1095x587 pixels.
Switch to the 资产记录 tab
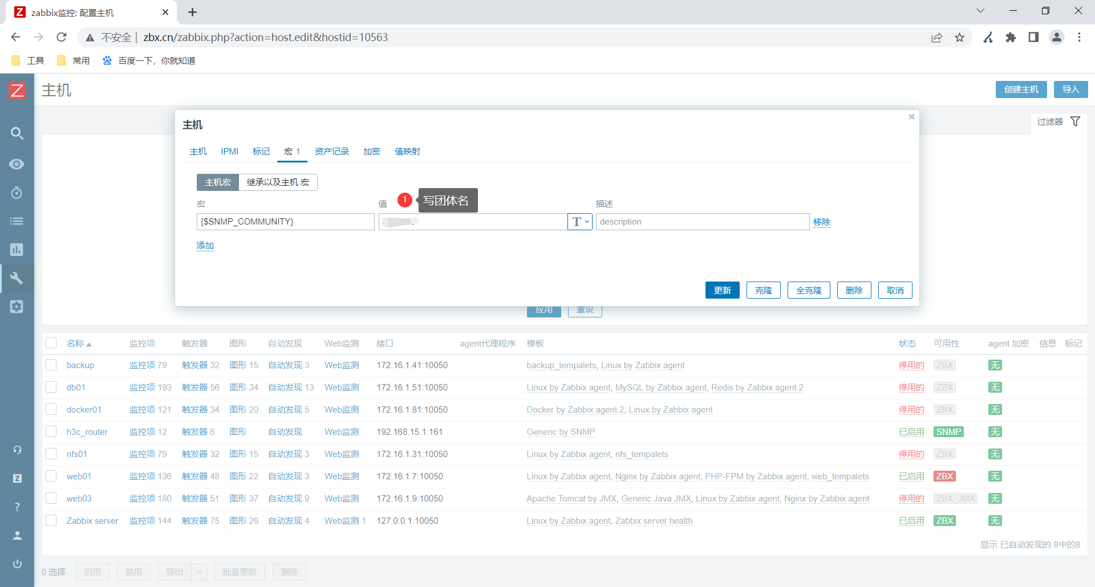click(332, 152)
